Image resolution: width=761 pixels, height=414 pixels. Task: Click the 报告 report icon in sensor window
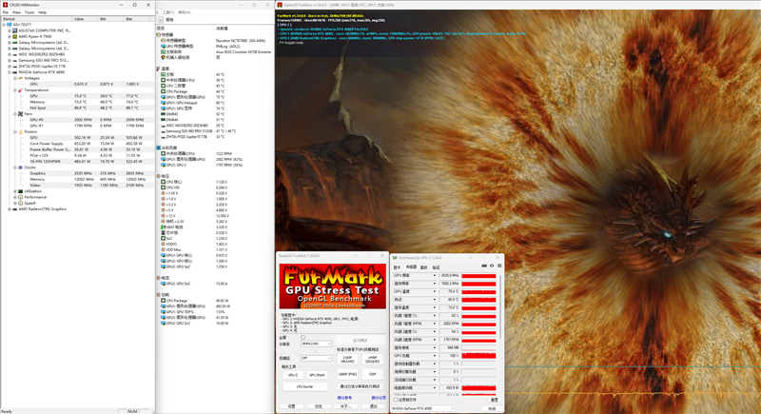click(161, 20)
